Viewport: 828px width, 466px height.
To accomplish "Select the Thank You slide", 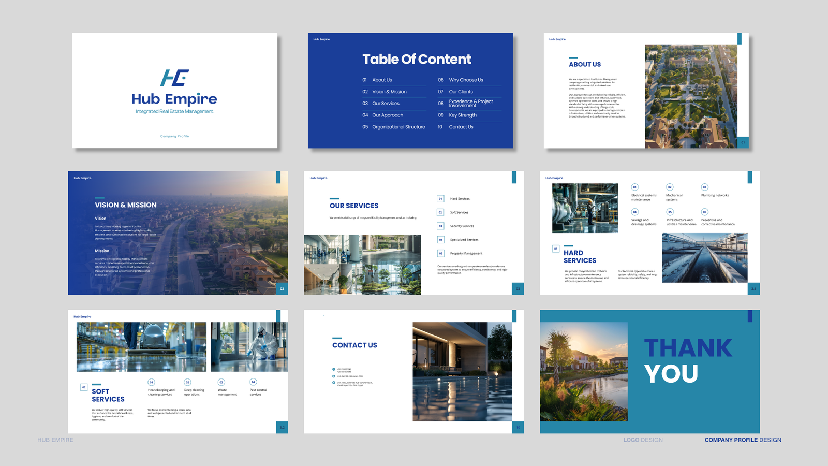I will [x=649, y=372].
